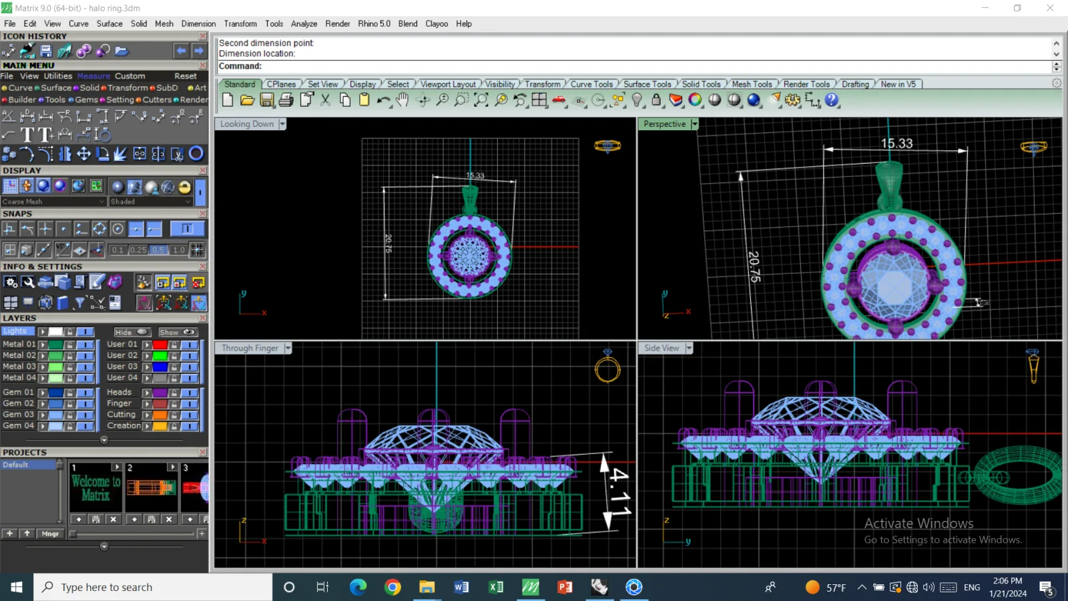Click the Undo arrow icon
The height and width of the screenshot is (601, 1068).
pyautogui.click(x=383, y=100)
